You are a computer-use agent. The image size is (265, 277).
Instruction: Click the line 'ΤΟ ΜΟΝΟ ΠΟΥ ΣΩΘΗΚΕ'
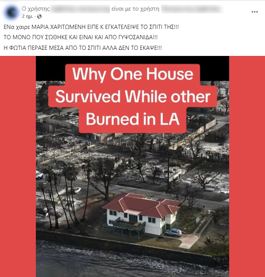[x=80, y=37]
